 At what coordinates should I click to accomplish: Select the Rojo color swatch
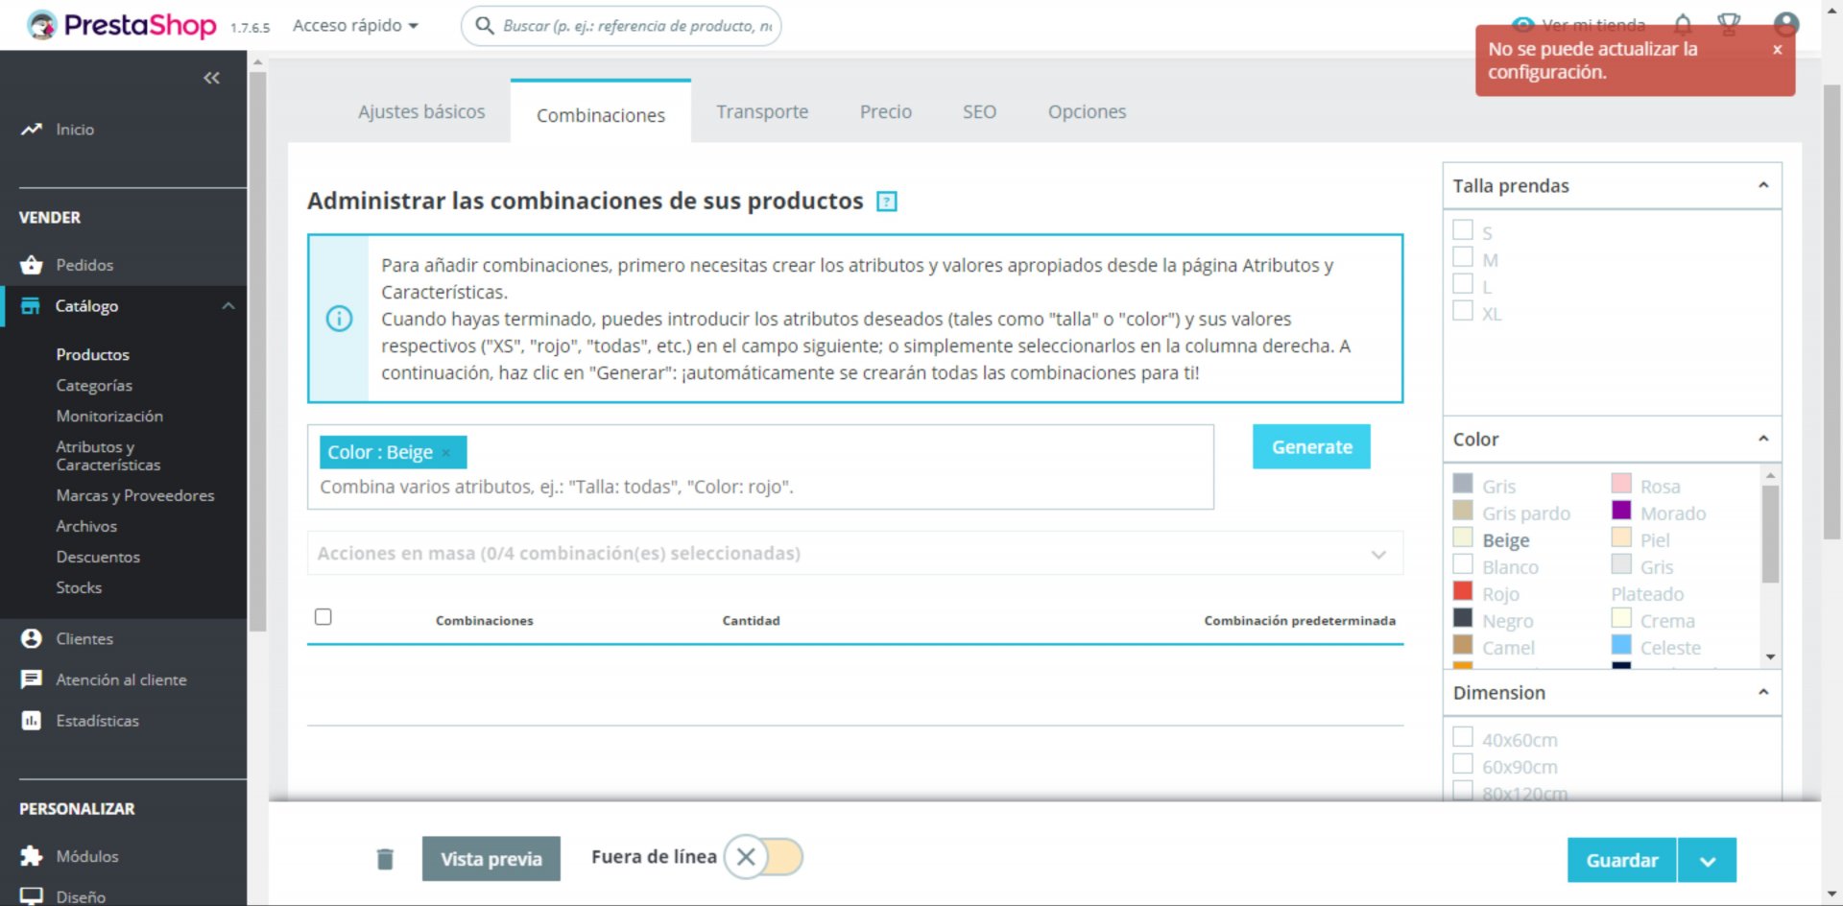click(1463, 591)
